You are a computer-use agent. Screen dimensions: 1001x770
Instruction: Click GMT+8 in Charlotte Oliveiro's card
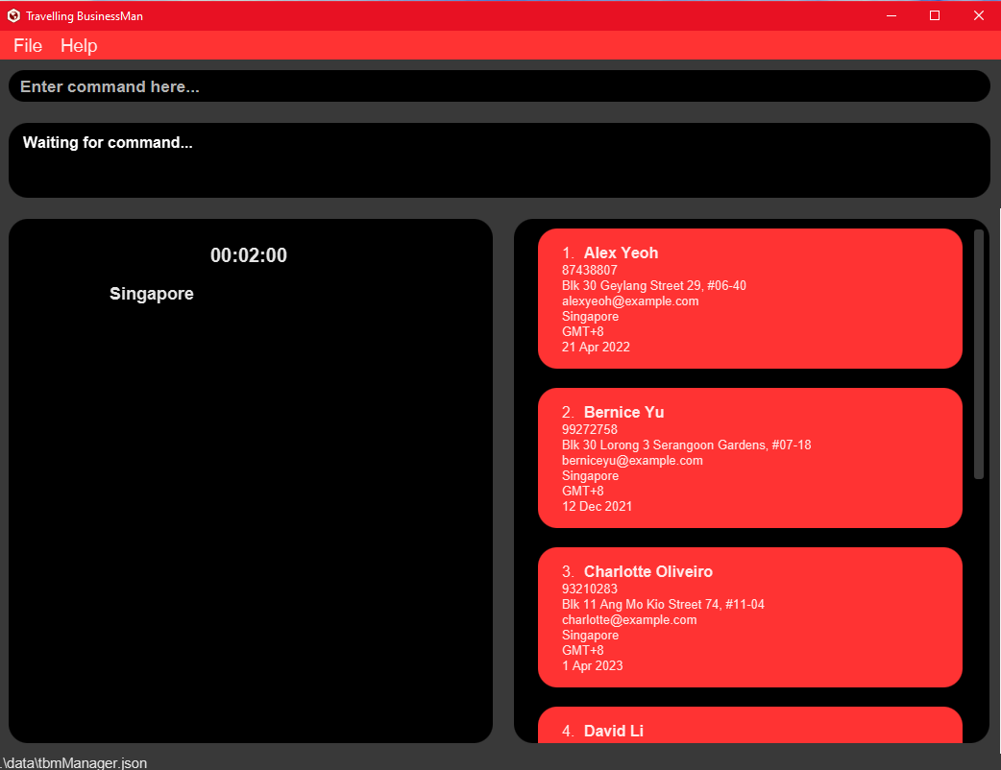tap(582, 651)
